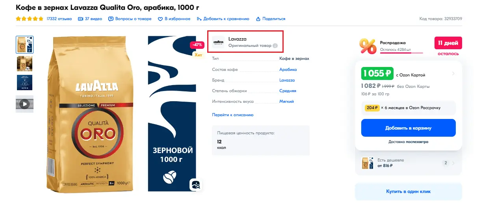
Task: Click the Купить в один клик button
Action: [408, 191]
